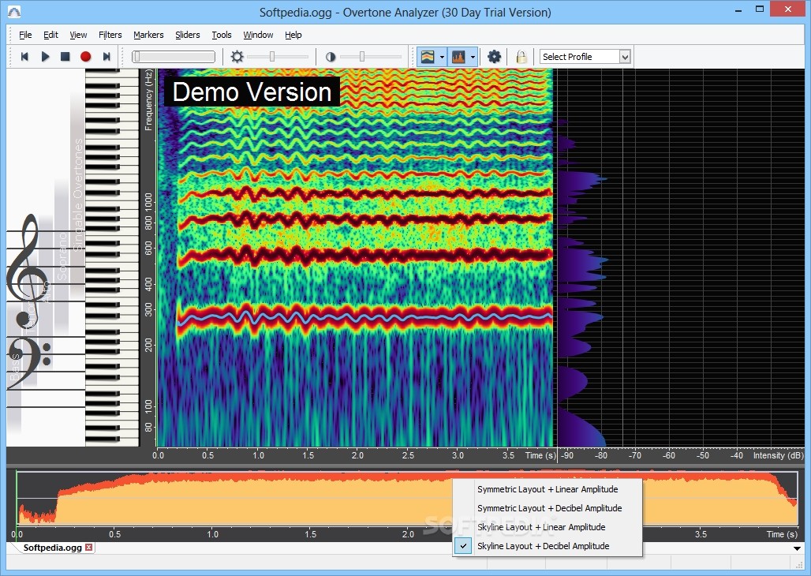Select Symmetric Layout + Linear Amplitude
Image resolution: width=811 pixels, height=576 pixels.
coord(547,489)
